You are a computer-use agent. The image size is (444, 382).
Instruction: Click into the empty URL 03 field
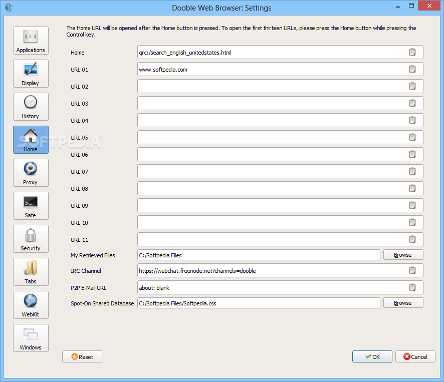point(280,103)
